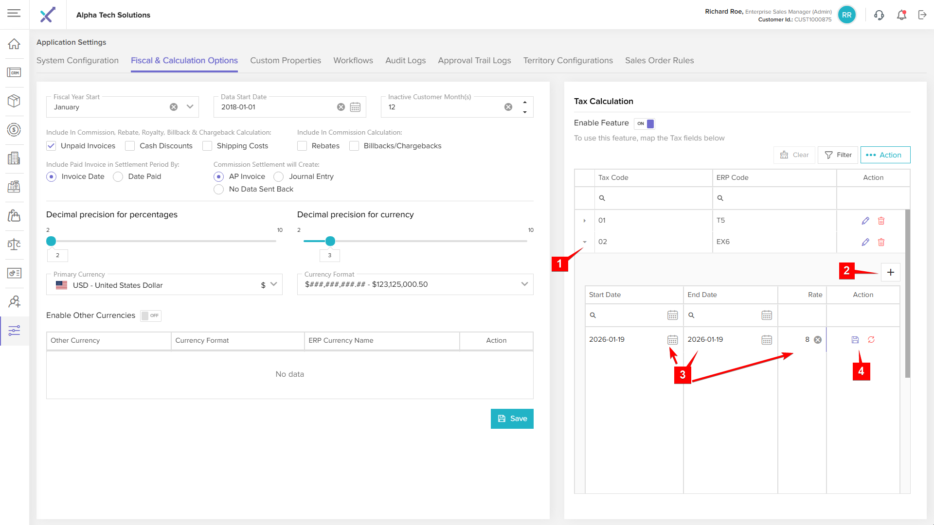Image resolution: width=934 pixels, height=525 pixels.
Task: Open the Workflows tab
Action: (x=353, y=61)
